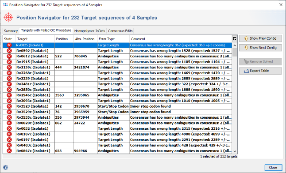The image size is (286, 173).
Task: Click absolute position 2421074
Action: (x=81, y=68)
